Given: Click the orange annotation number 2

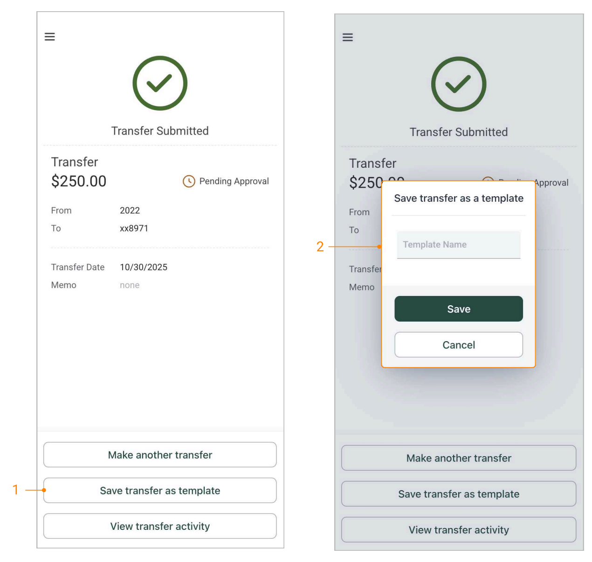Looking at the screenshot, I should point(320,247).
